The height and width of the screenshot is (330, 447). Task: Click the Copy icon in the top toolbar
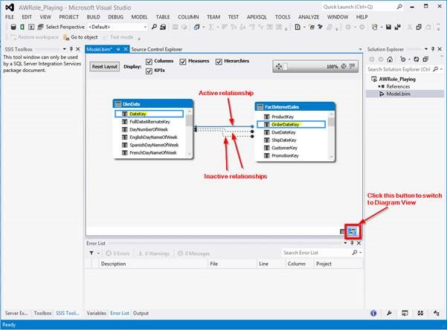click(419, 27)
